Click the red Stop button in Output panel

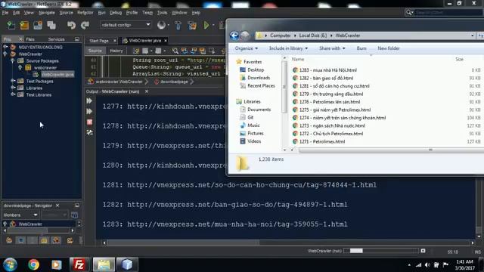pyautogui.click(x=89, y=122)
